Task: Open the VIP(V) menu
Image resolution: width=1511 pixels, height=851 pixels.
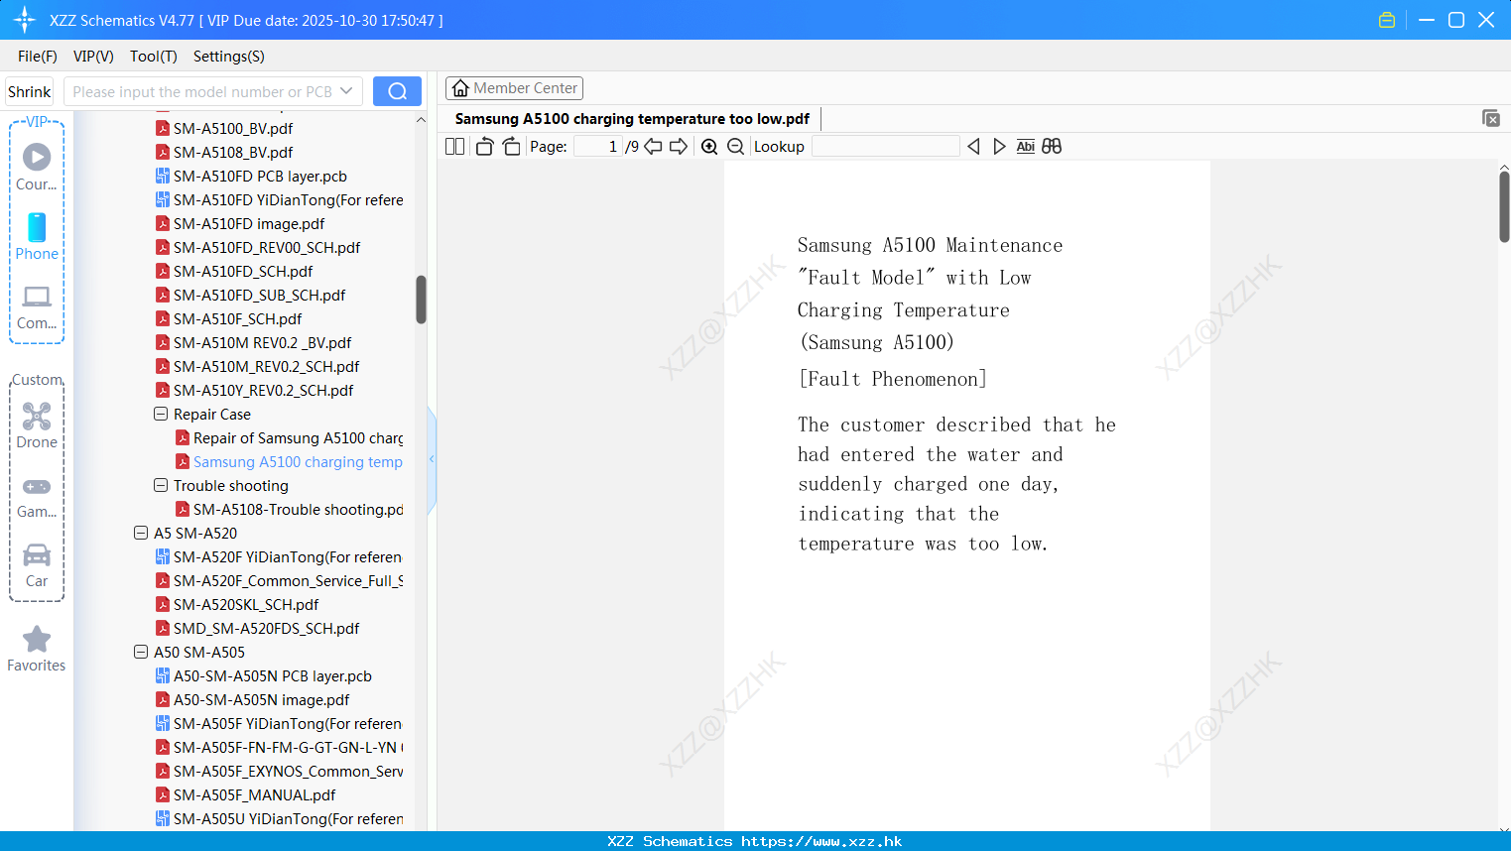Action: pos(93,57)
